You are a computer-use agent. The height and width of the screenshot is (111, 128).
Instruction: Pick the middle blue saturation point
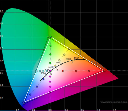37,86
